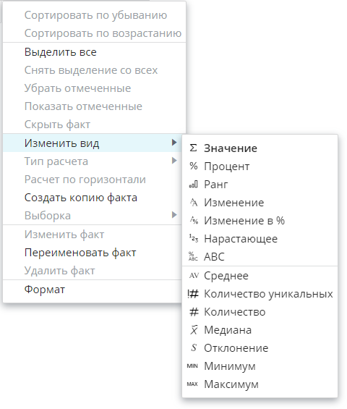This screenshot has height=409, width=347.
Task: Open the Выборка submenu arrow
Action: click(x=174, y=215)
